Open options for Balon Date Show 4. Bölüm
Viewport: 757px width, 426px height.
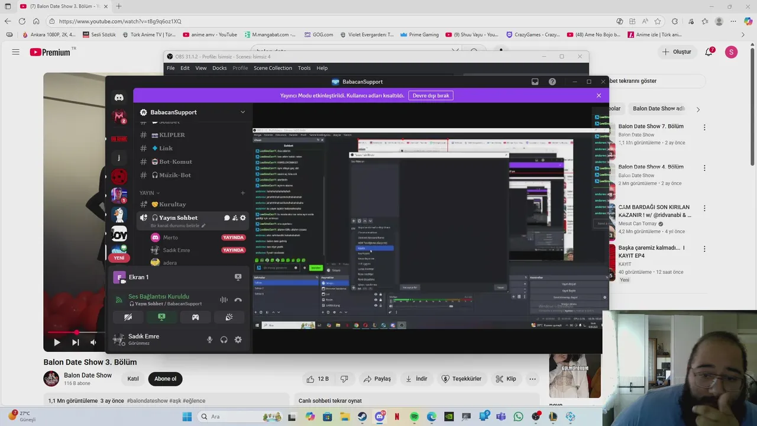tap(704, 167)
